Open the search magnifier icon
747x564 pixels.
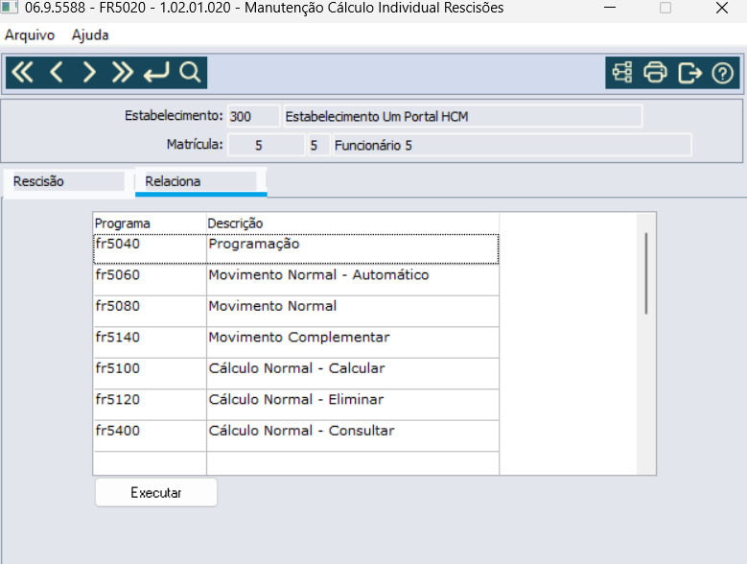(190, 73)
